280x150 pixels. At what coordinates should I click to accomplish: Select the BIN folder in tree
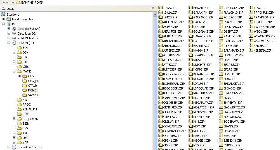pos(25,48)
